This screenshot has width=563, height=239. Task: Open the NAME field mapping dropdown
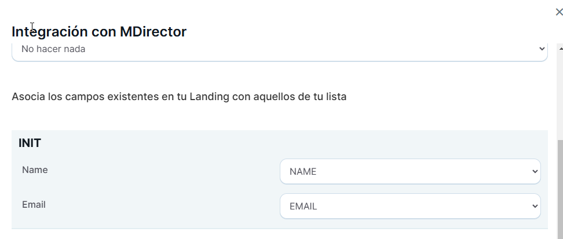410,171
